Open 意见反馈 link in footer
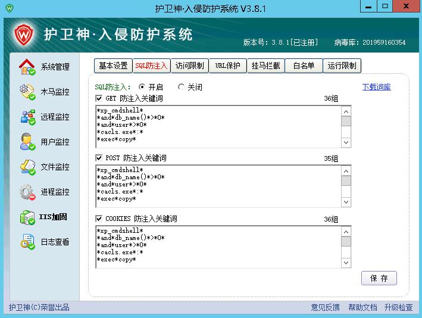This screenshot has width=422, height=318. [x=325, y=307]
